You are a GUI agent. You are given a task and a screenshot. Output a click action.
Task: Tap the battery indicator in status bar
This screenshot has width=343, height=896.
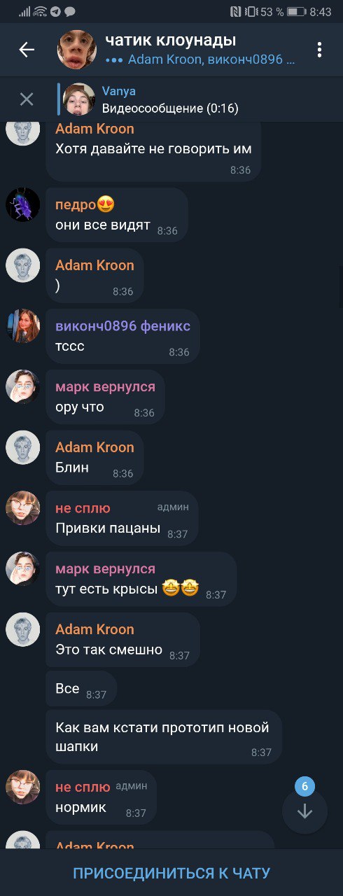296,12
